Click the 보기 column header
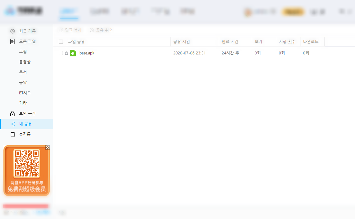The height and width of the screenshot is (219, 355). click(258, 42)
